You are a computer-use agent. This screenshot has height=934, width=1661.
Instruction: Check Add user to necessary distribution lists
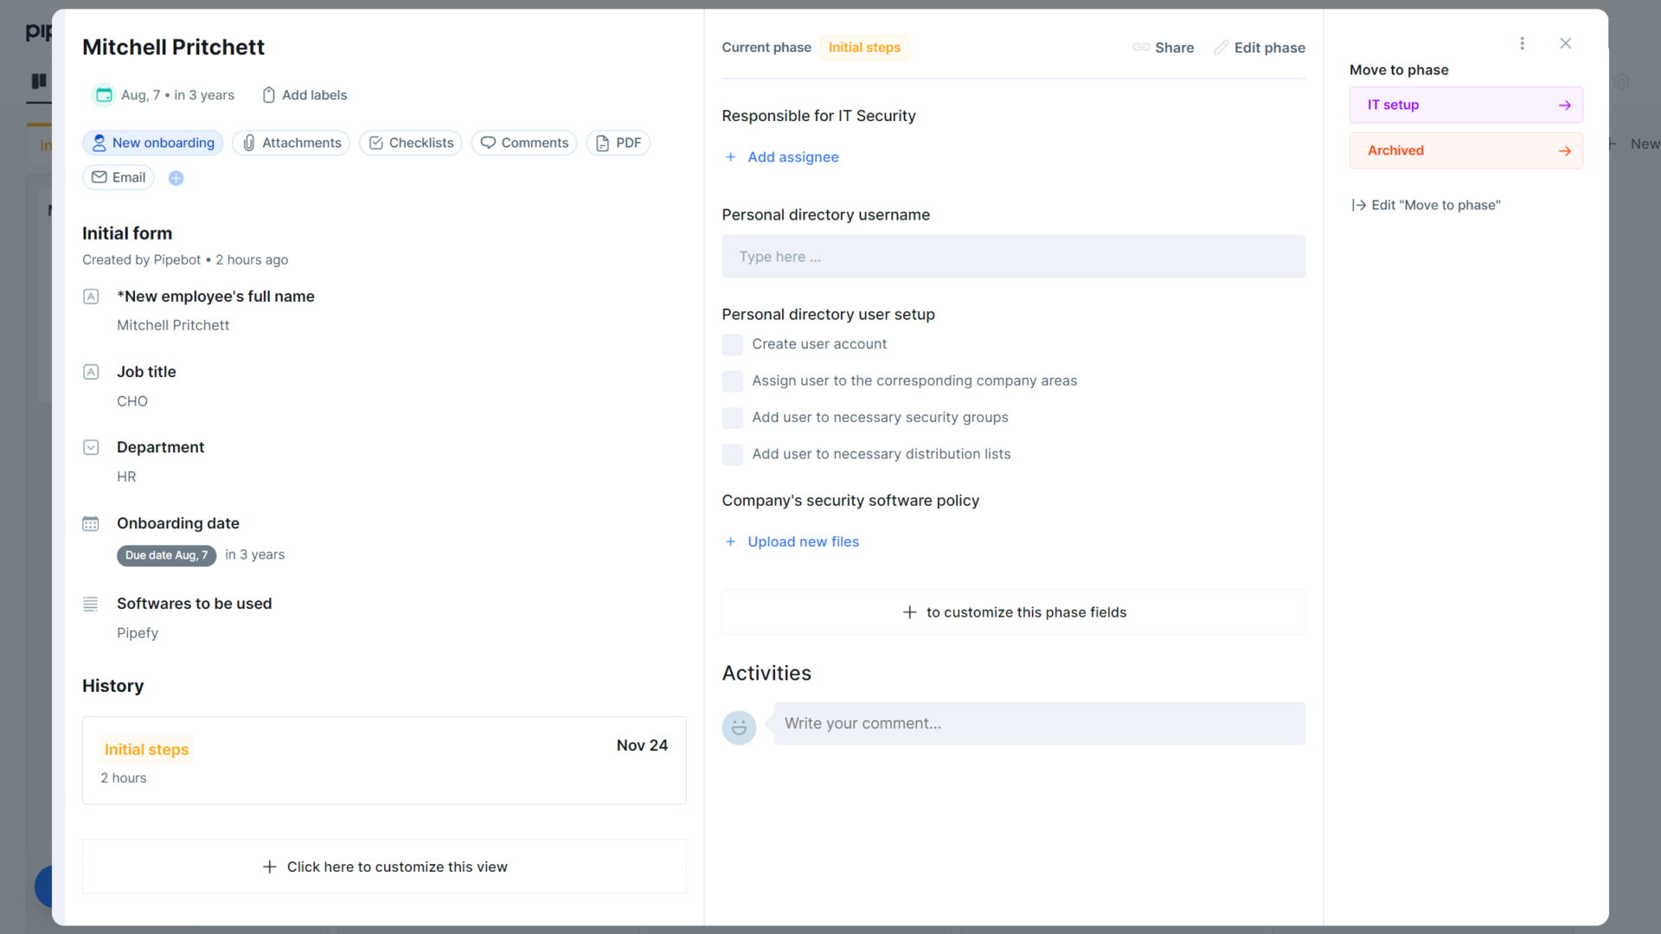[732, 454]
